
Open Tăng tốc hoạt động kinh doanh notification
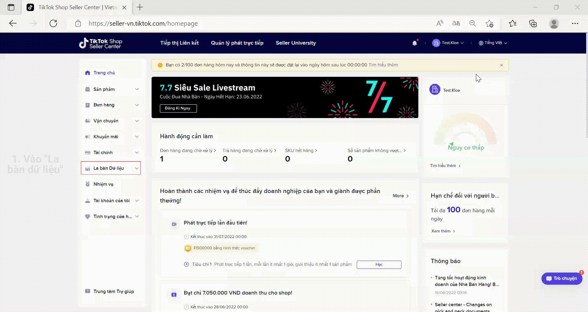point(467,281)
